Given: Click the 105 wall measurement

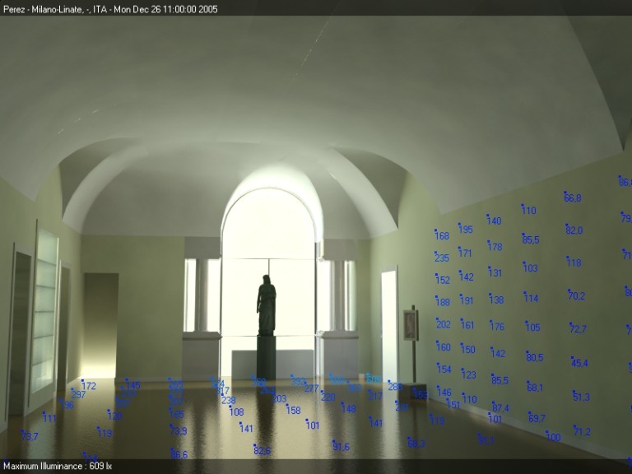Looking at the screenshot, I should click(532, 327).
